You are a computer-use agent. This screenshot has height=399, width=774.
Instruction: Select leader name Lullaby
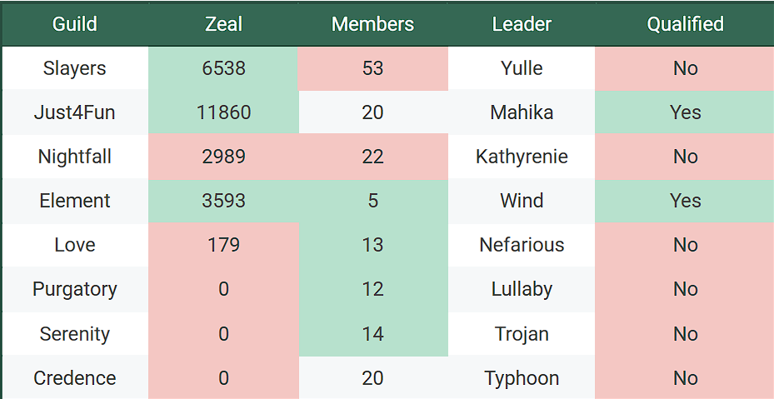(522, 289)
